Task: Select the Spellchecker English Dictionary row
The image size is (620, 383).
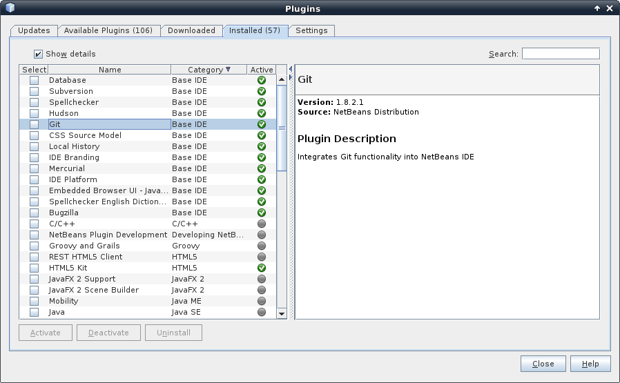Action: tap(148, 202)
